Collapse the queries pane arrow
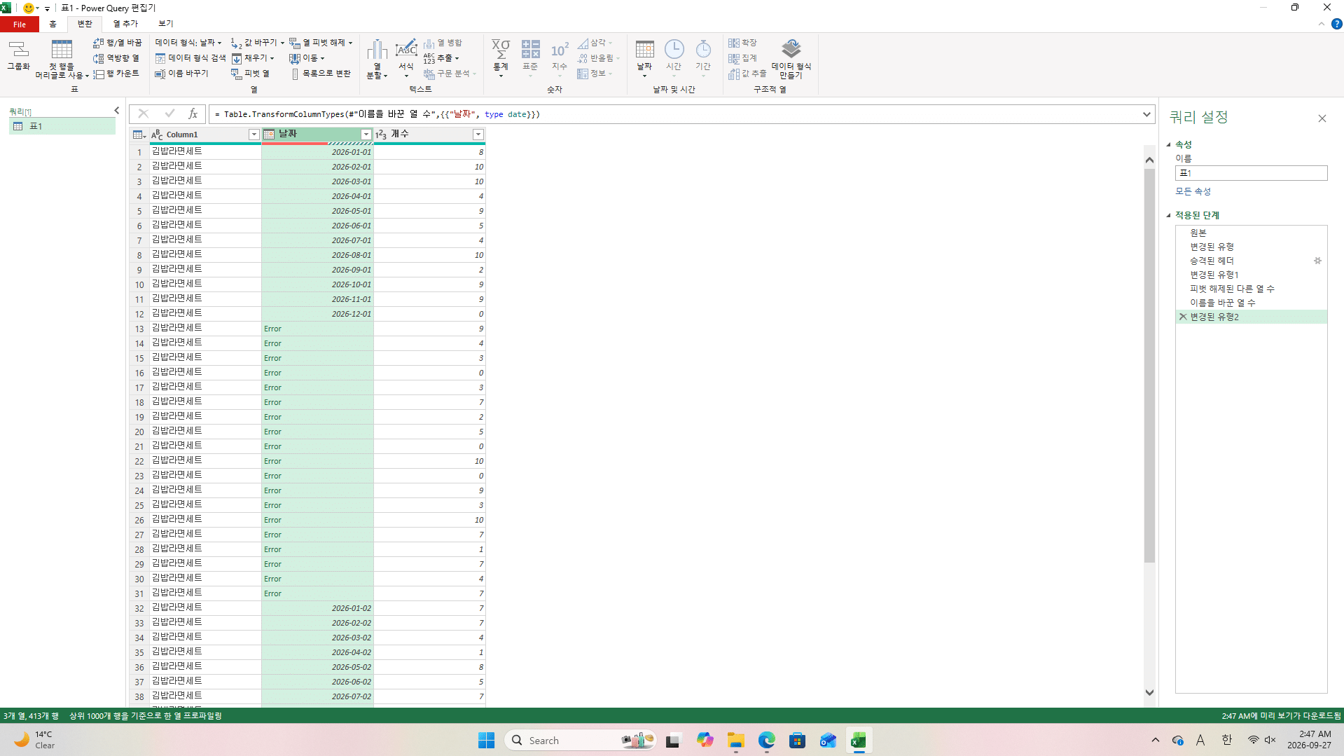The image size is (1344, 756). click(117, 111)
